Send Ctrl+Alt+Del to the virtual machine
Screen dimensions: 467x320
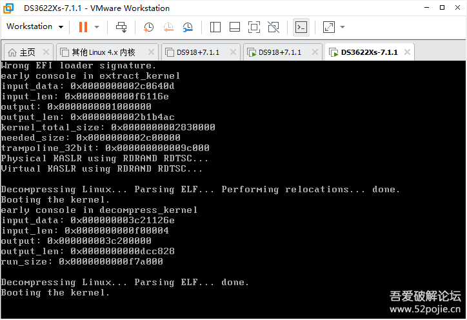coord(121,27)
